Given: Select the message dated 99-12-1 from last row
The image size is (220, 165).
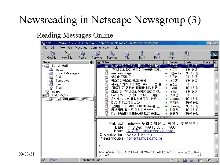Looking at the screenshot, I should pos(193,113).
